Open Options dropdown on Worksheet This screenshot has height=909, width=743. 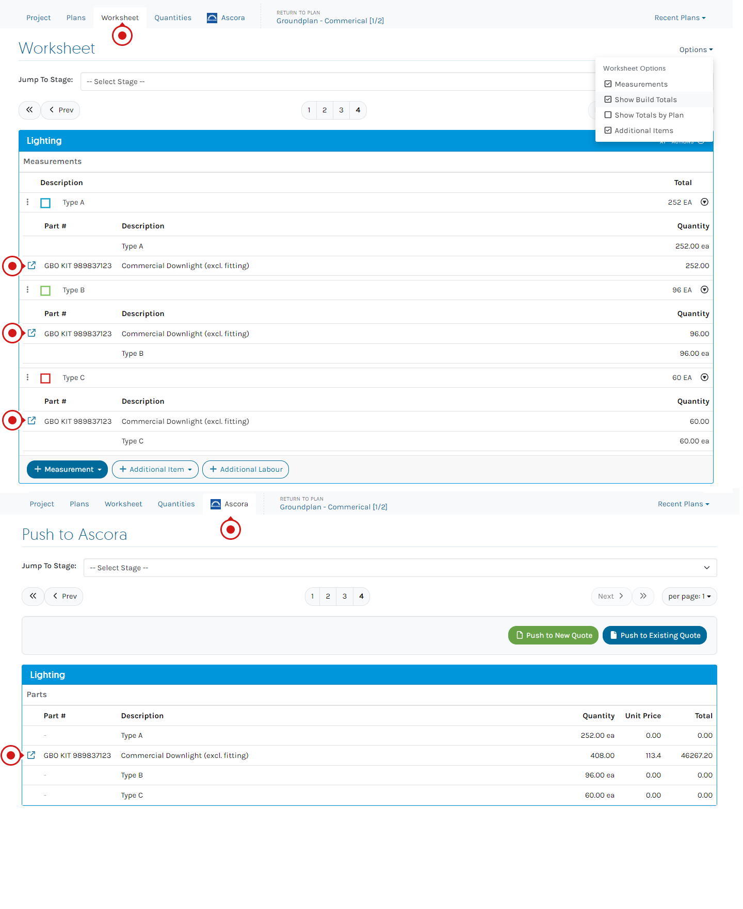[696, 50]
